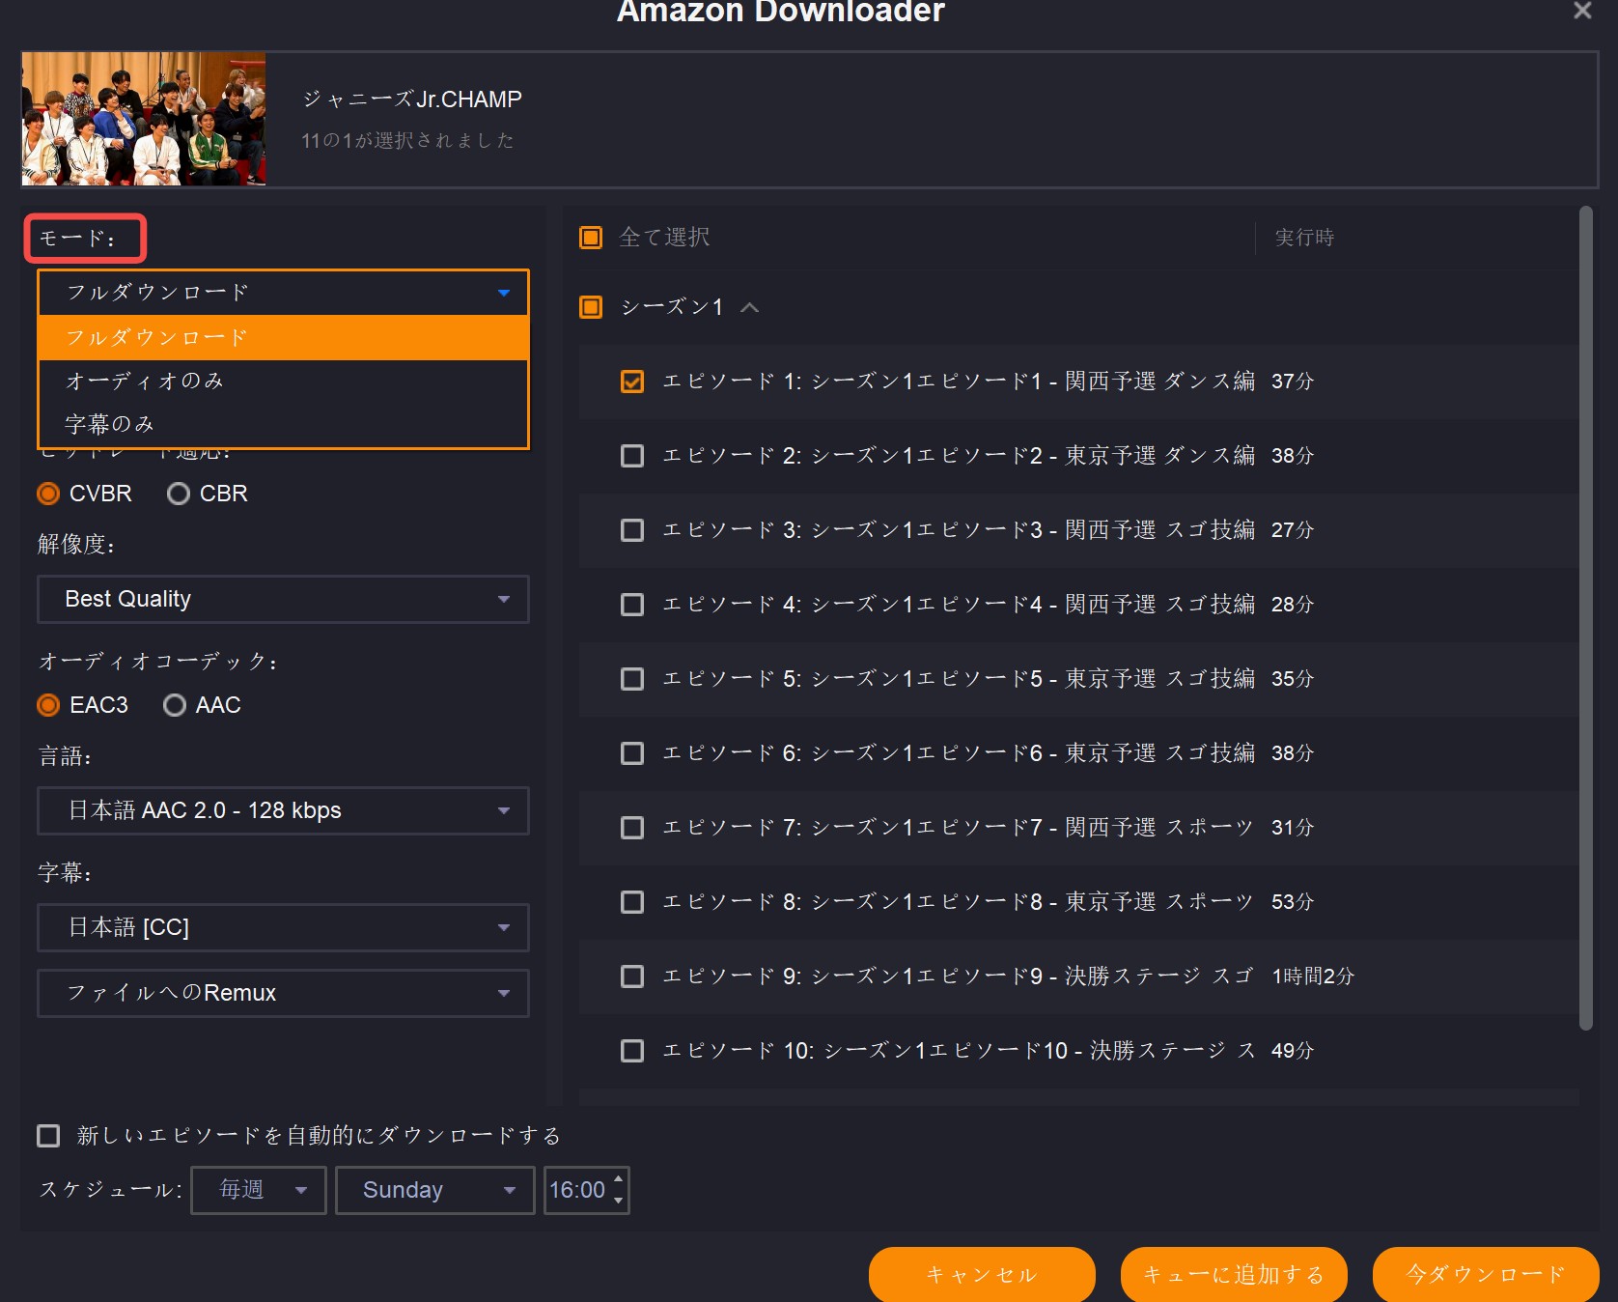Check エピソード 5 東京予選 スゴ技編
Viewport: 1618px width, 1302px height.
(632, 679)
